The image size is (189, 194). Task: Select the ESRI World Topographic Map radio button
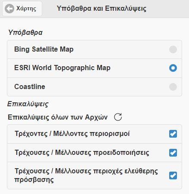[x=173, y=68]
